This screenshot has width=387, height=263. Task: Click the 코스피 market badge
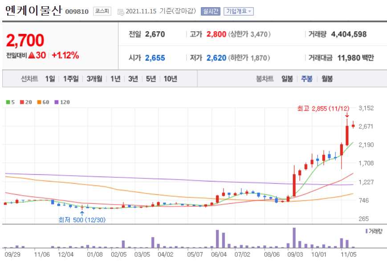pos(102,11)
